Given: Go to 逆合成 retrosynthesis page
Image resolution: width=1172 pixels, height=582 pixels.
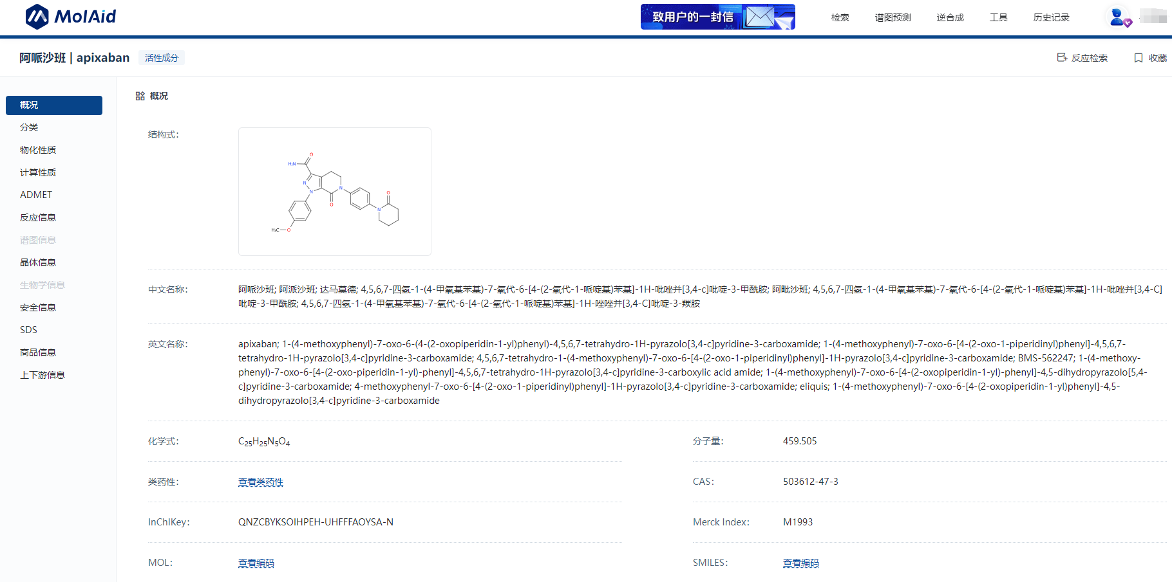Looking at the screenshot, I should click(950, 17).
